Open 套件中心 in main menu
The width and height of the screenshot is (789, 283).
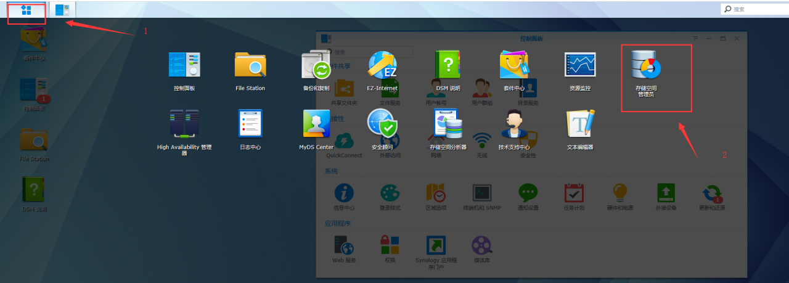pos(514,72)
